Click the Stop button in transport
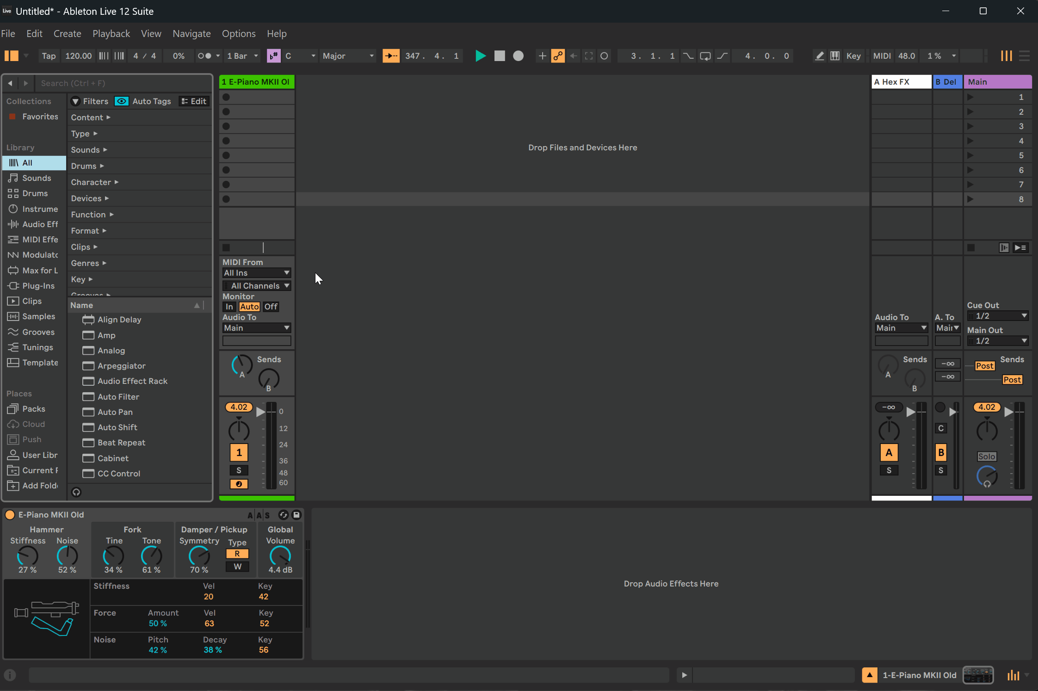 pyautogui.click(x=500, y=56)
